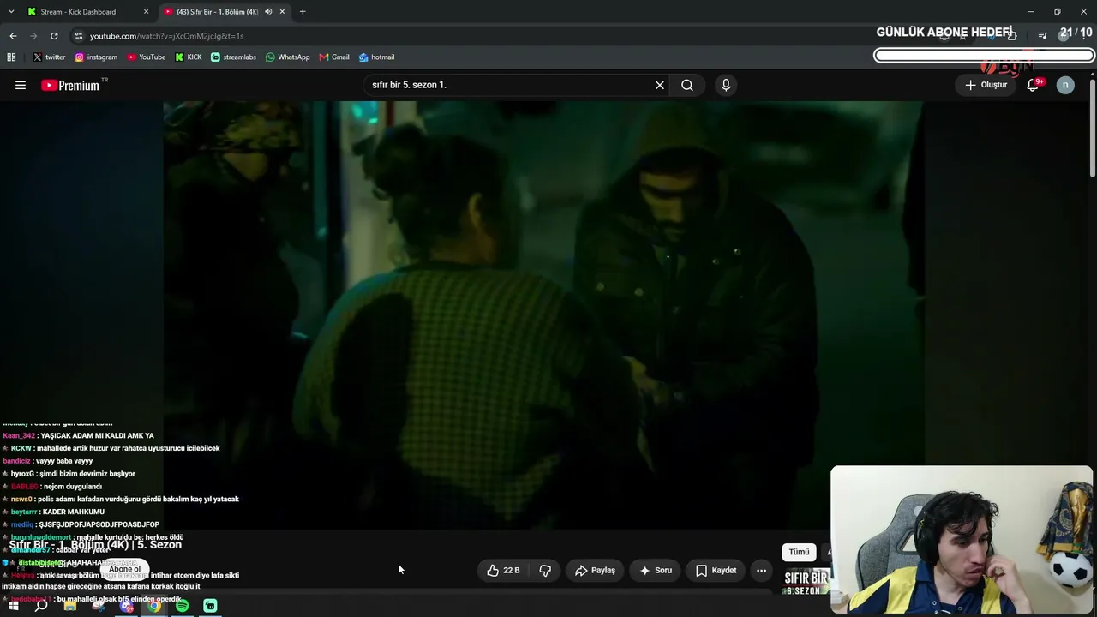Open the Windows Start menu
1097x617 pixels.
14,606
